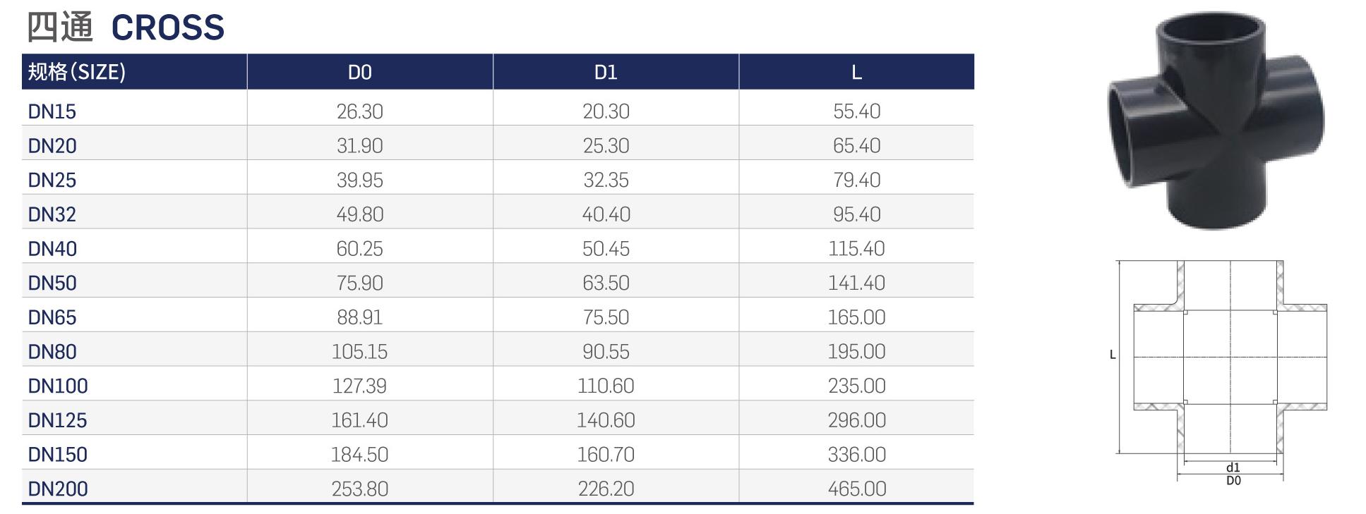Image resolution: width=1366 pixels, height=514 pixels.
Task: Click the 26.30 value under D0
Action: [x=359, y=111]
